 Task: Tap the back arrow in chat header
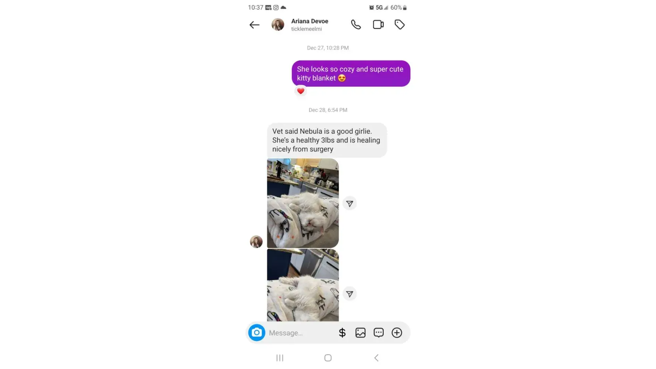click(x=255, y=25)
